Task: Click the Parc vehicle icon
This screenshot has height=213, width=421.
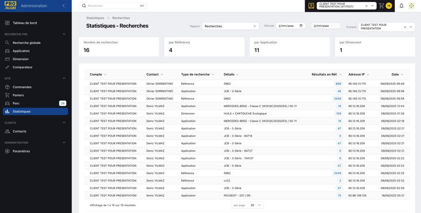Action: tap(7, 103)
